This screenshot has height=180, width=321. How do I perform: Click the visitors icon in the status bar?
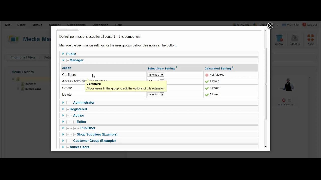click(x=234, y=25)
